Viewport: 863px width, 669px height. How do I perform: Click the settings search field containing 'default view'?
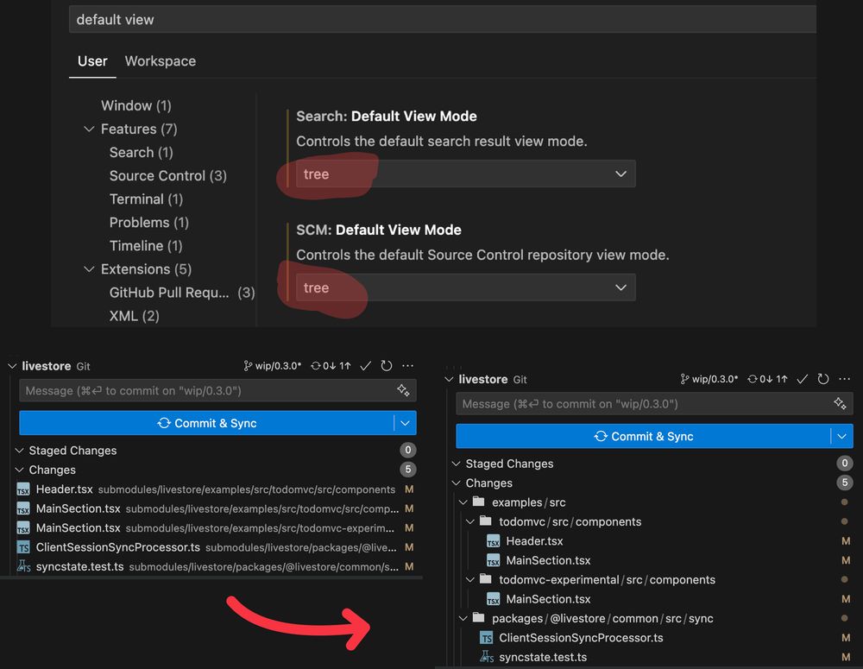443,19
